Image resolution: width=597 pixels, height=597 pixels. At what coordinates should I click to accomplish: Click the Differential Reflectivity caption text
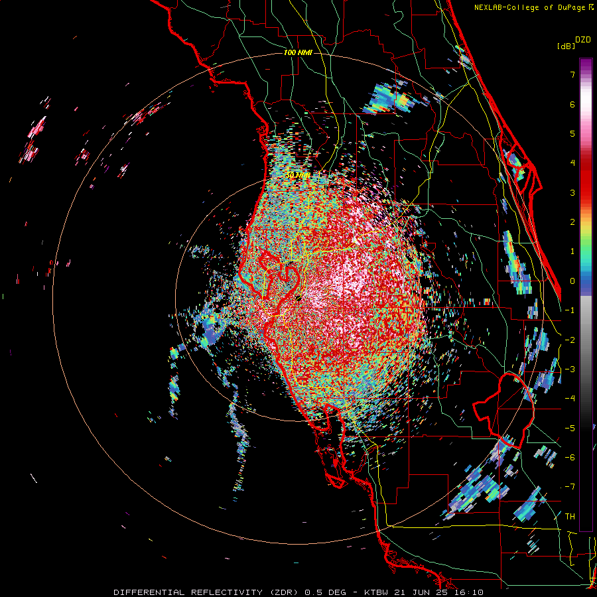(298, 592)
